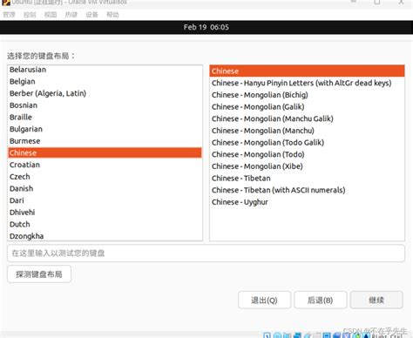Select Chinese - Tibetan variant
This screenshot has width=413, height=338.
(307, 178)
